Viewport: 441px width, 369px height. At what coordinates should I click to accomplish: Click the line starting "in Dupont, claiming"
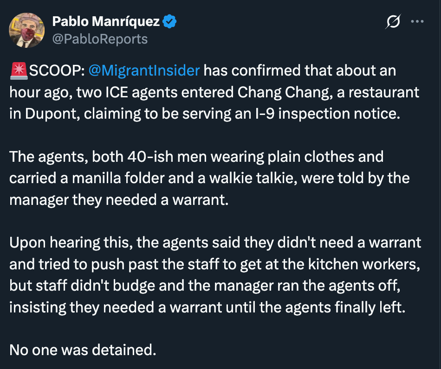(x=204, y=114)
